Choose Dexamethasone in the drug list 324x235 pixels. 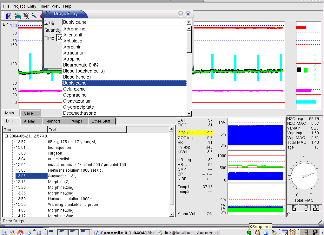pos(80,113)
